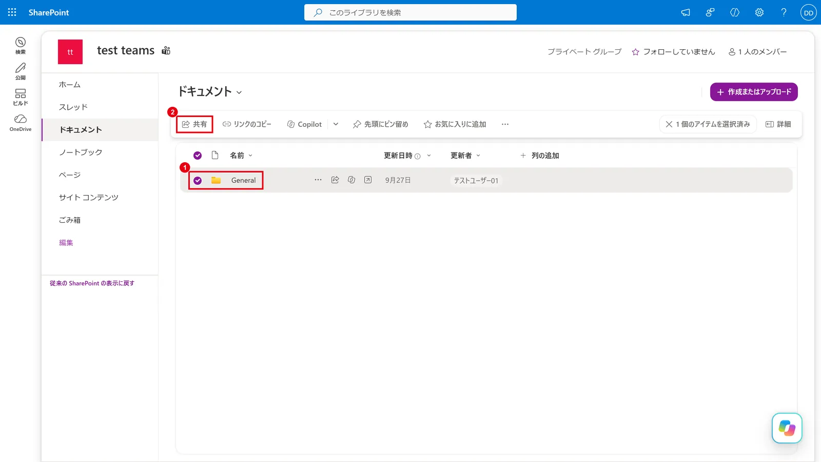Expand the Copilot chevron dropdown

(x=336, y=124)
